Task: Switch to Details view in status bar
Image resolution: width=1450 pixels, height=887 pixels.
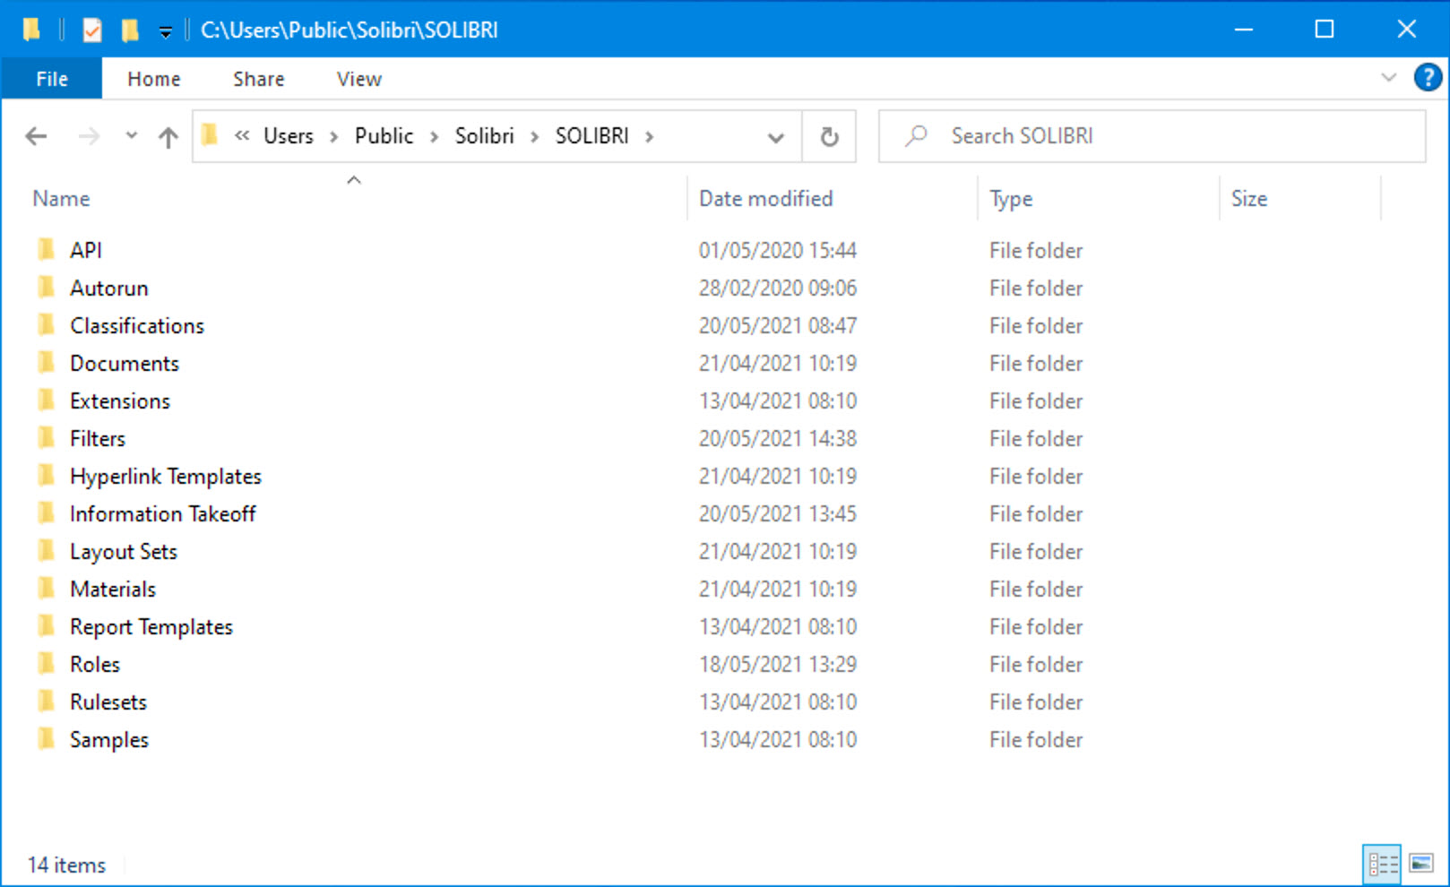Action: click(1382, 865)
